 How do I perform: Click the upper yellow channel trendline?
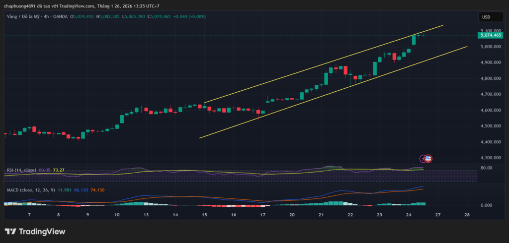click(x=323, y=66)
